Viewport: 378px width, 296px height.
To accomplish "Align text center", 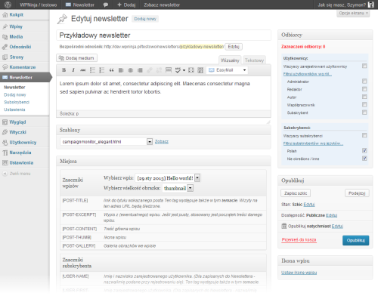I will (x=130, y=70).
